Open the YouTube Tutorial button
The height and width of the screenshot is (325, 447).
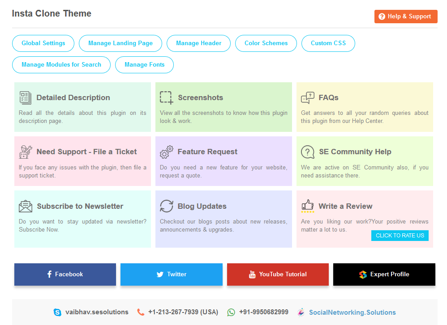(278, 274)
